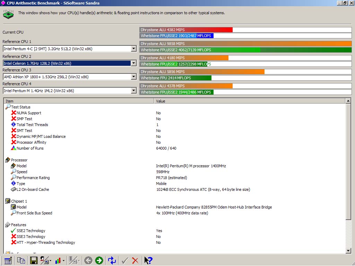Viewport: 355px width, 266px height.
Task: Click the Intel Celeron 1.7GHz combo box text
Action: point(37,63)
